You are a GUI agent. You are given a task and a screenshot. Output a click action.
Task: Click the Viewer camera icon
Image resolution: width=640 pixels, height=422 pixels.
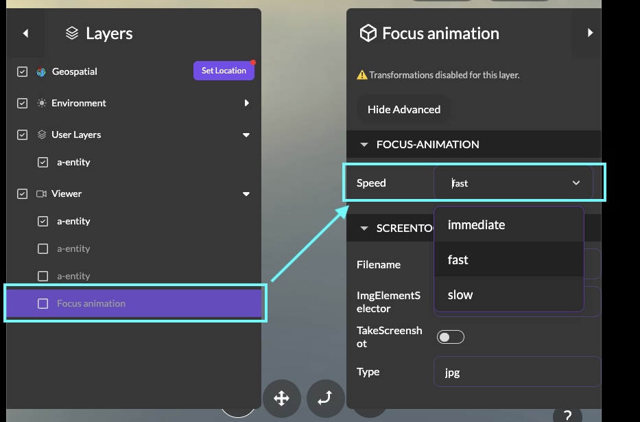pos(41,194)
